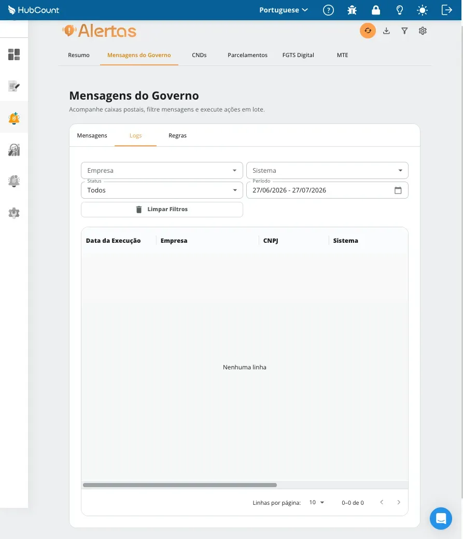The image size is (463, 539).
Task: Go to previous table page arrow
Action: [382, 502]
